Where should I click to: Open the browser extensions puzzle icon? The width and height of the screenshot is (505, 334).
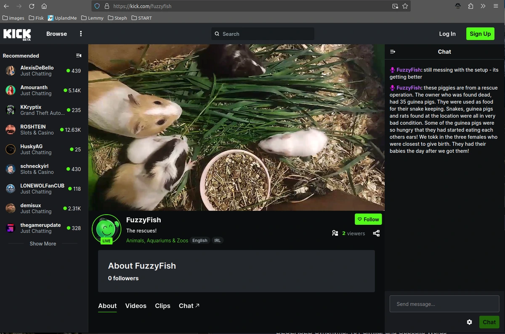(x=470, y=6)
